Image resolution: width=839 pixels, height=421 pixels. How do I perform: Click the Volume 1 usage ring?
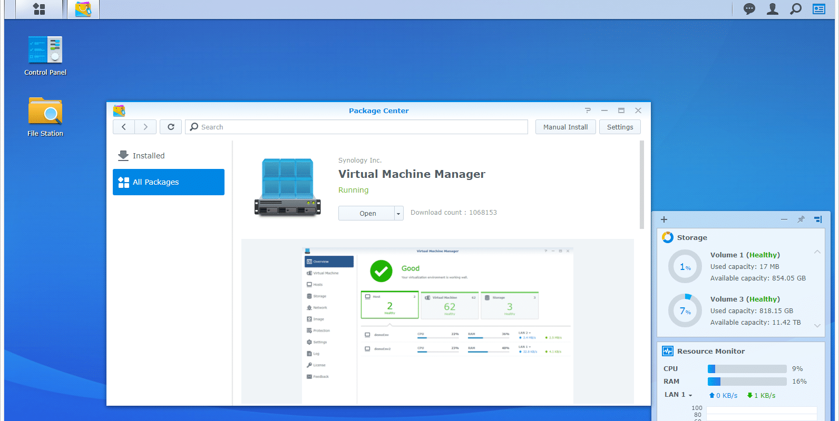pyautogui.click(x=685, y=266)
